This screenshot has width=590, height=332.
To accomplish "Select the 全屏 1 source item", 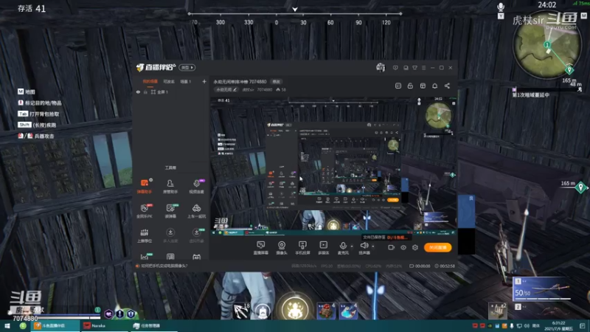I will [x=159, y=91].
